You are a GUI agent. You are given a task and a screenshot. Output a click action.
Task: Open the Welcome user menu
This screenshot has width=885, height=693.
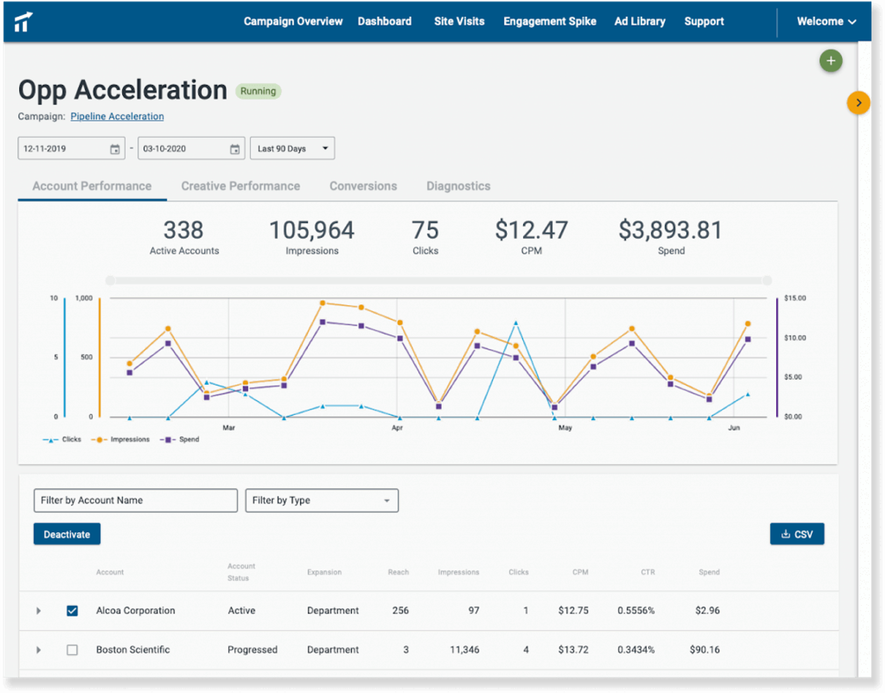pyautogui.click(x=826, y=22)
